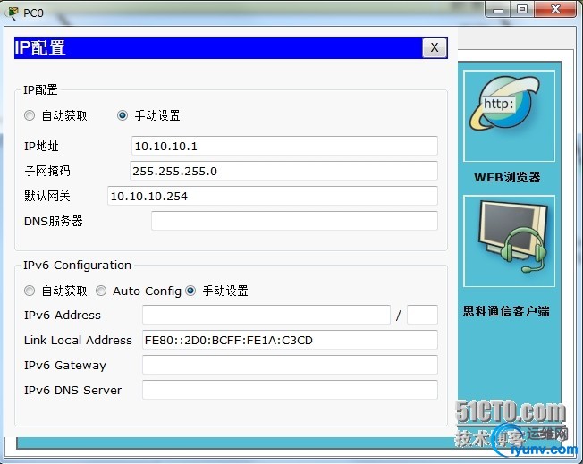Viewport: 583px width, 464px height.
Task: Focus the IPv6 prefix length box
Action: point(422,315)
